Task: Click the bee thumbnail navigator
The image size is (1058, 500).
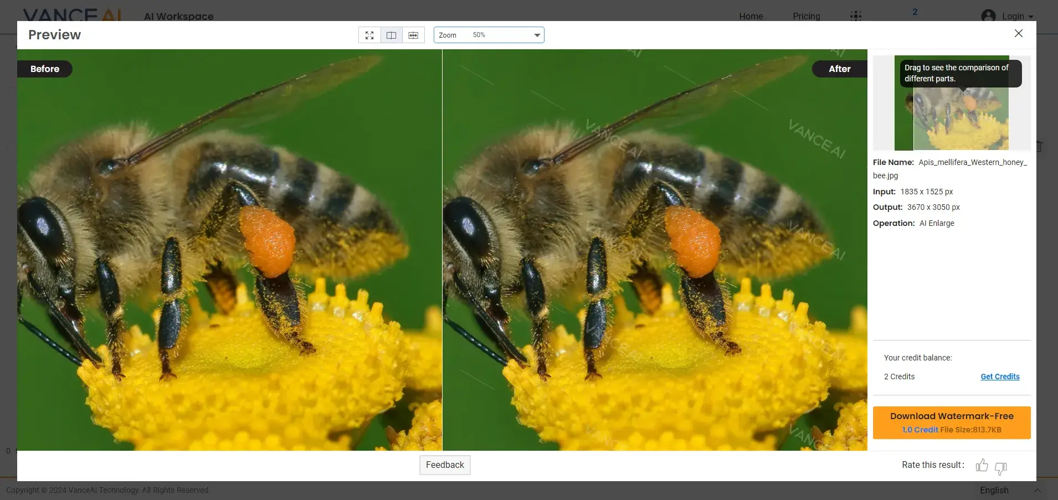Action: point(952,103)
